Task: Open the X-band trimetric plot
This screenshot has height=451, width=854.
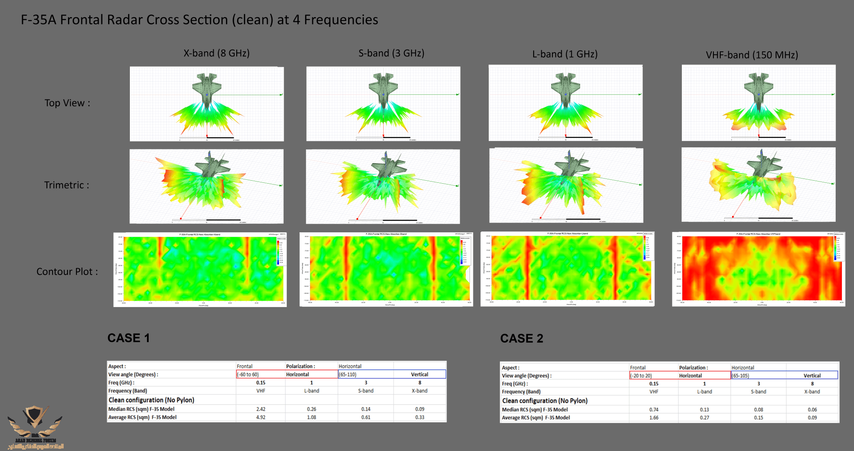Action: [x=206, y=186]
